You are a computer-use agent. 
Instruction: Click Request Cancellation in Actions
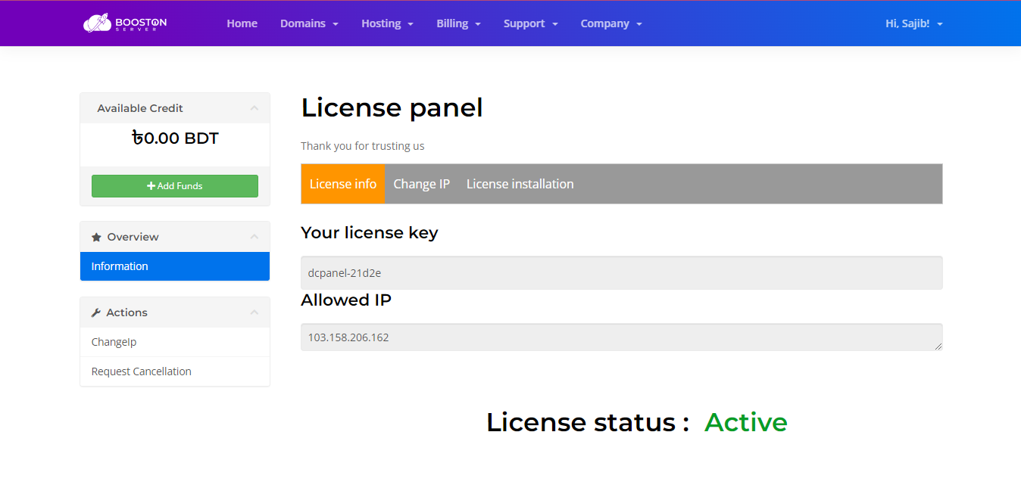(141, 371)
